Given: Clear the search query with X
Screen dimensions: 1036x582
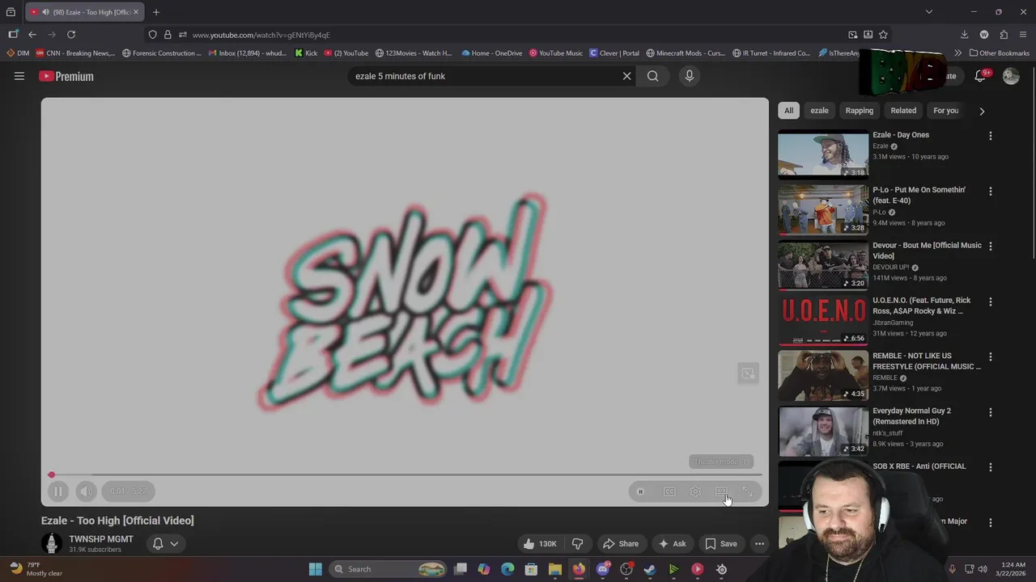Looking at the screenshot, I should (626, 76).
